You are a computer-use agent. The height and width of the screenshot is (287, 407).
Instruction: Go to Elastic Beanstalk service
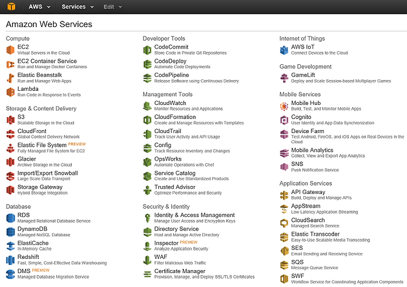click(x=40, y=75)
